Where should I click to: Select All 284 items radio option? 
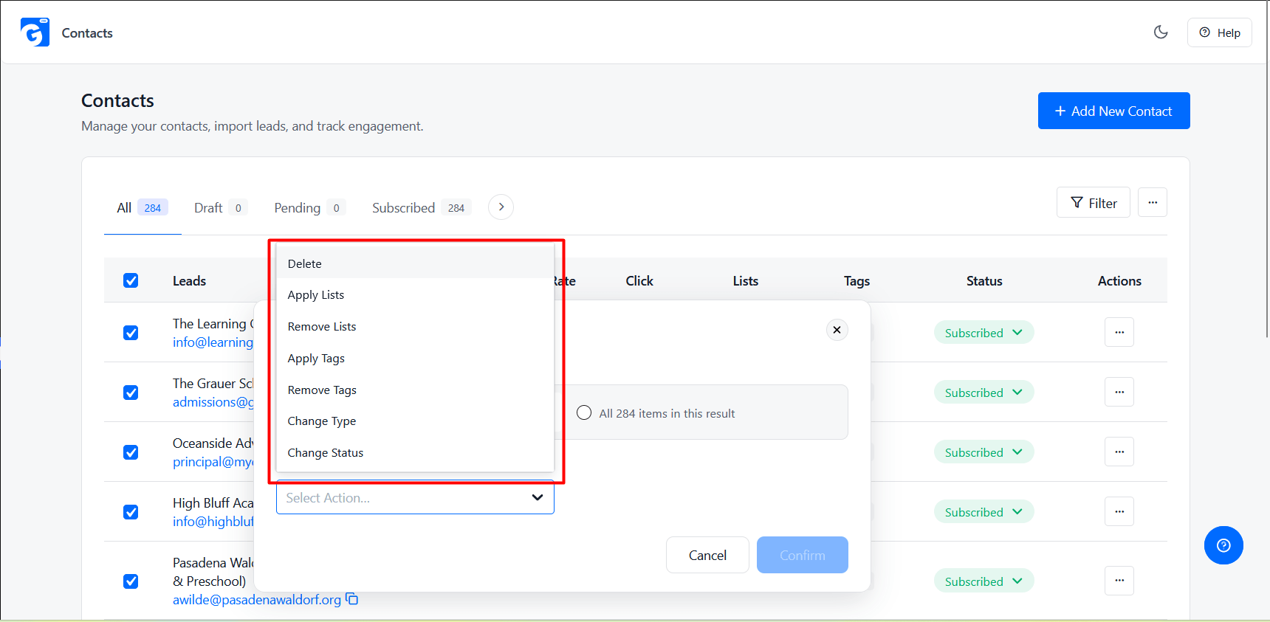click(584, 413)
